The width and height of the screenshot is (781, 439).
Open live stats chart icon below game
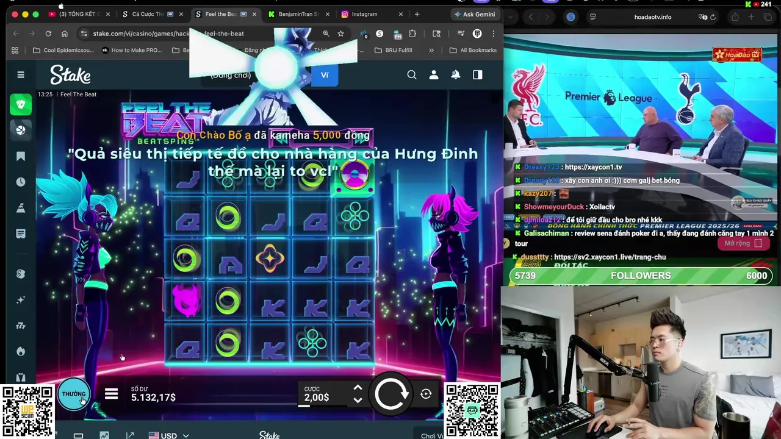point(104,435)
